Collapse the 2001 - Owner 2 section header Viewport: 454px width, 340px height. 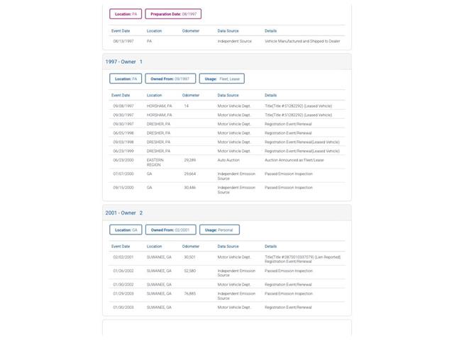click(x=227, y=212)
